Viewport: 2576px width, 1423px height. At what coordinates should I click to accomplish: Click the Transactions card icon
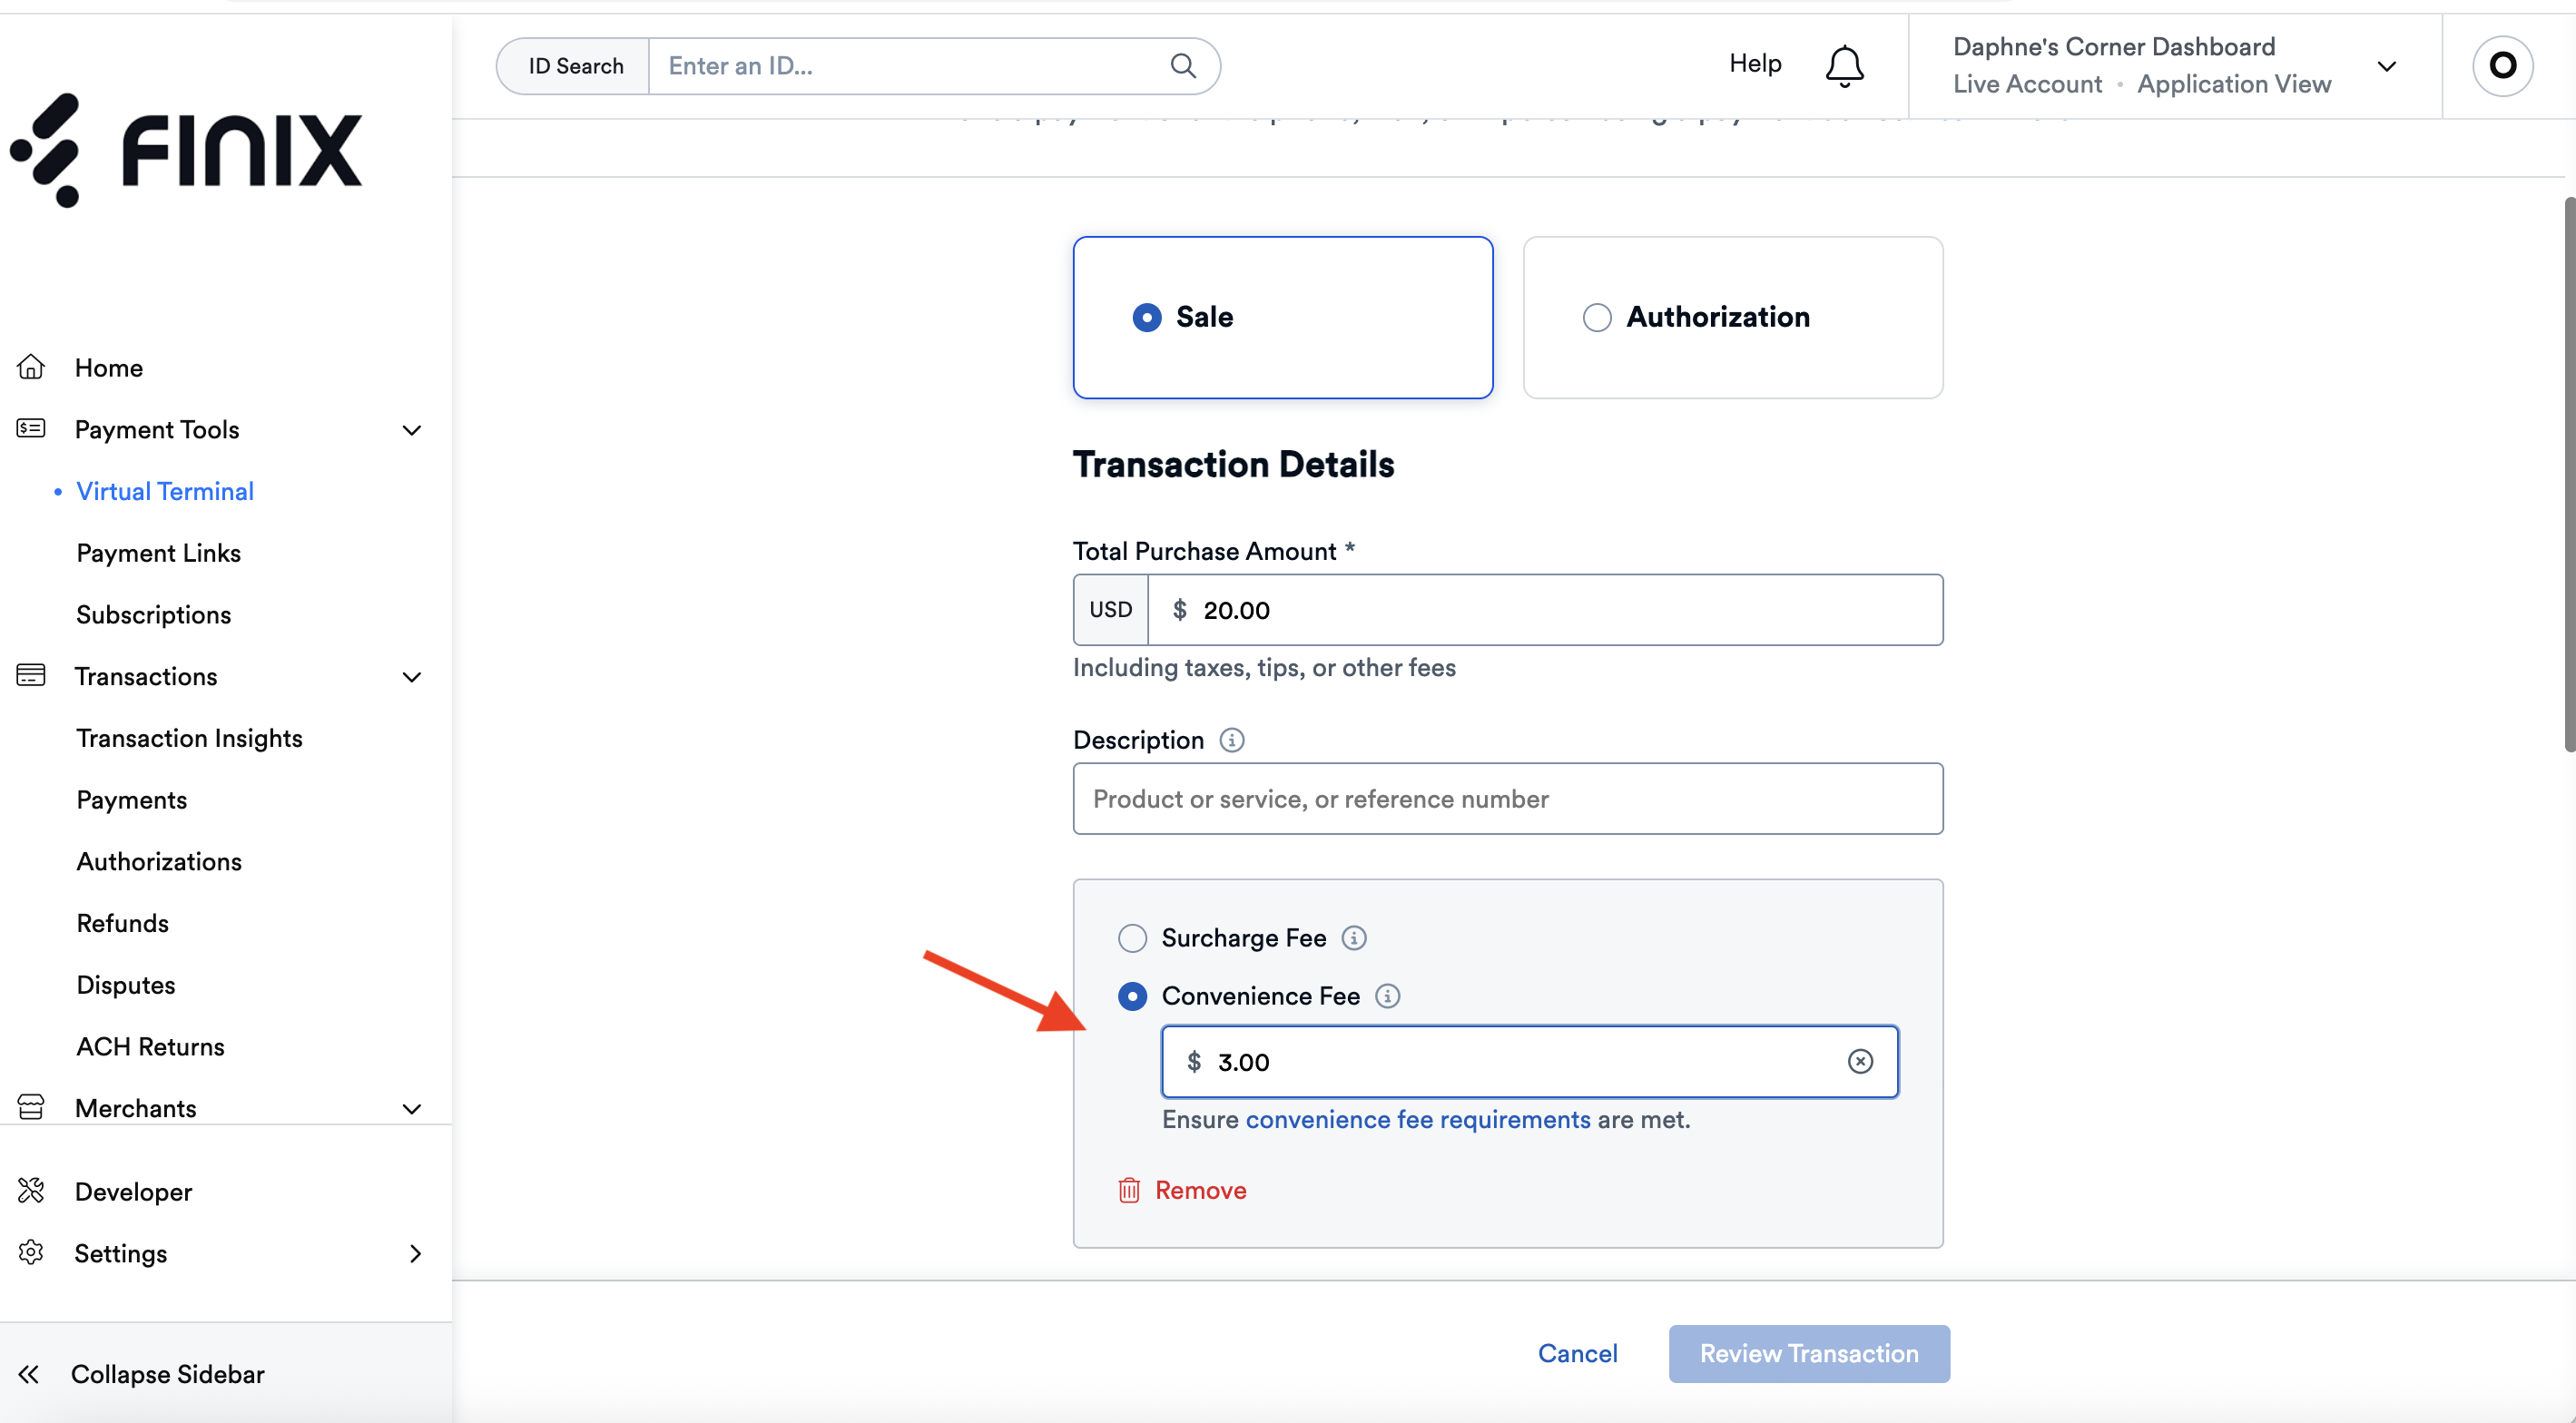(x=31, y=675)
